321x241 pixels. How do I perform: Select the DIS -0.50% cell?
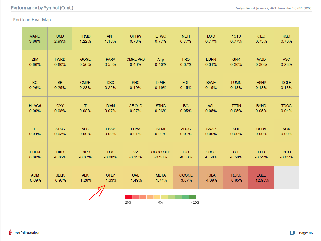[x=186, y=154]
